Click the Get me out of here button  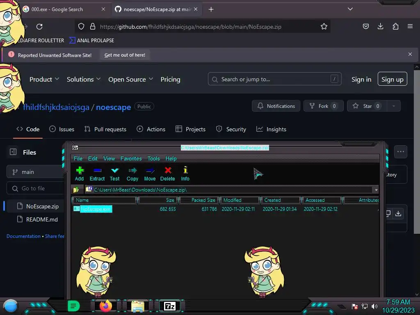click(x=125, y=55)
